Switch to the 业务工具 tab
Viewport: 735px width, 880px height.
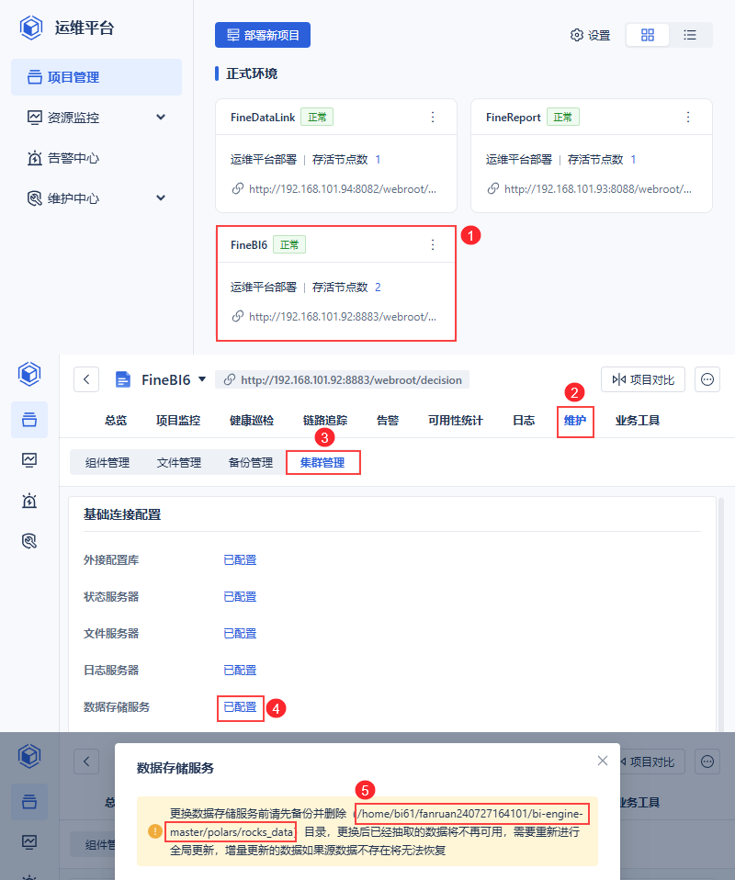tap(638, 421)
